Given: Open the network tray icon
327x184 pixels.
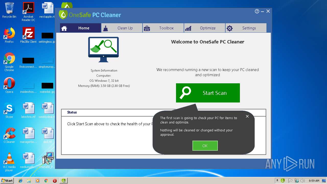Looking at the screenshot, I should coord(297,180).
